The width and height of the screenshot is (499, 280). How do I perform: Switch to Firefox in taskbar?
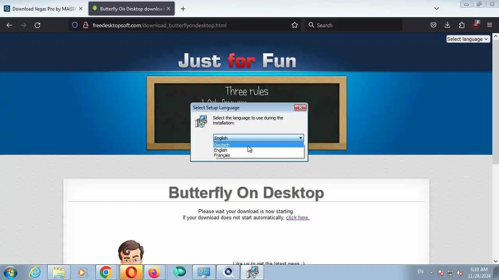point(154,272)
